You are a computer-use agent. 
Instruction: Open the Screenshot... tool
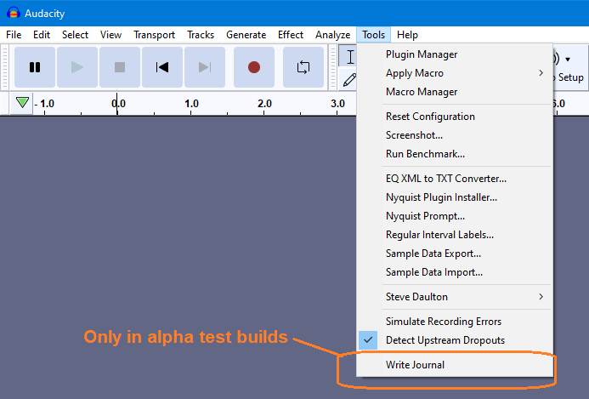pyautogui.click(x=455, y=135)
